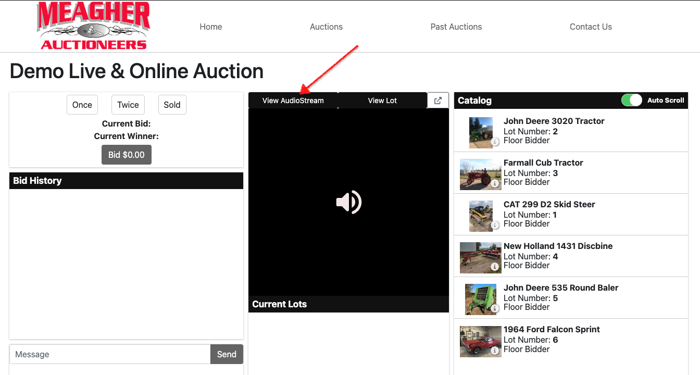Click the pop-out external window icon

pos(438,101)
